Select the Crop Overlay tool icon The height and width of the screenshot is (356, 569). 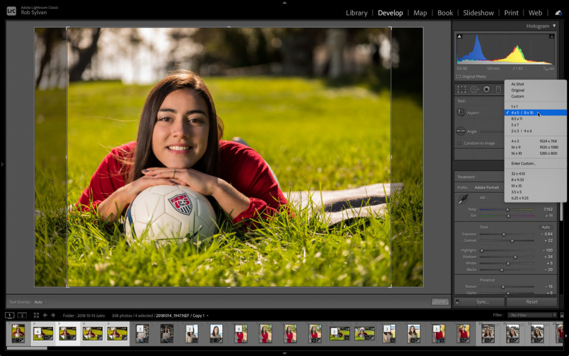click(462, 89)
